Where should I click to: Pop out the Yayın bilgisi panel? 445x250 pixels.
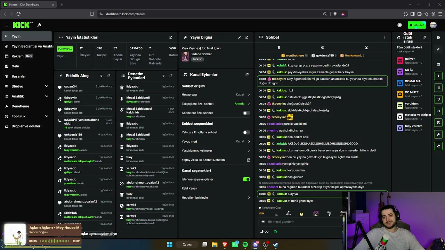pyautogui.click(x=247, y=37)
